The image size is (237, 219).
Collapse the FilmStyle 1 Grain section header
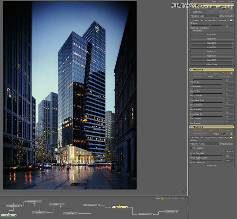pyautogui.click(x=211, y=69)
